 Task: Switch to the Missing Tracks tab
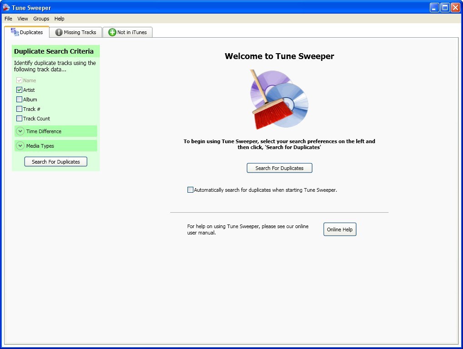pos(76,32)
